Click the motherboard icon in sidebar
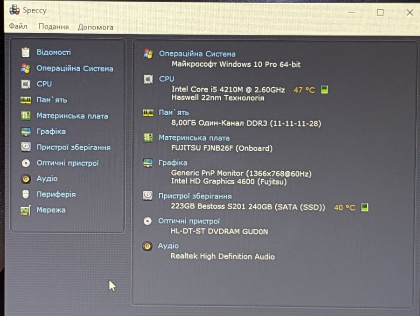This screenshot has height=316, width=420. [x=26, y=116]
